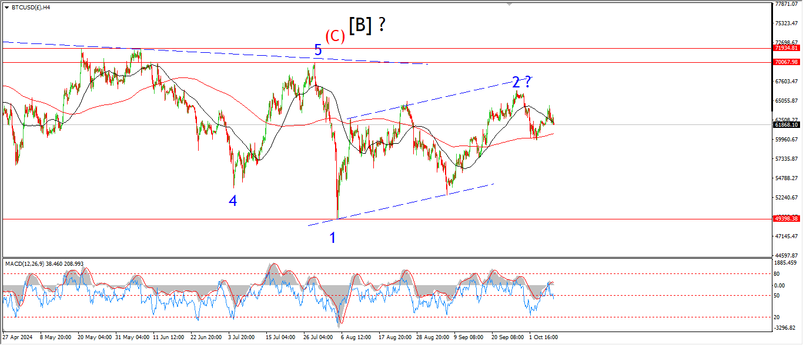Select the blue wave 1 label
803x345 pixels.
333,238
